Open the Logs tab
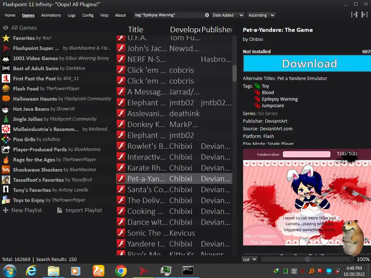Viewport: 371px width, 278px height. click(x=71, y=15)
